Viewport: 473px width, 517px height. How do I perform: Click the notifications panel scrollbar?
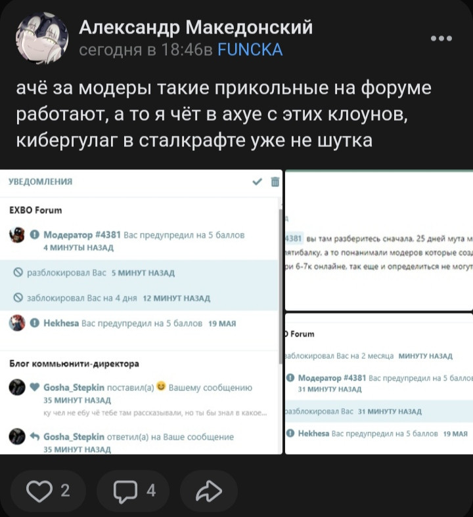[281, 285]
